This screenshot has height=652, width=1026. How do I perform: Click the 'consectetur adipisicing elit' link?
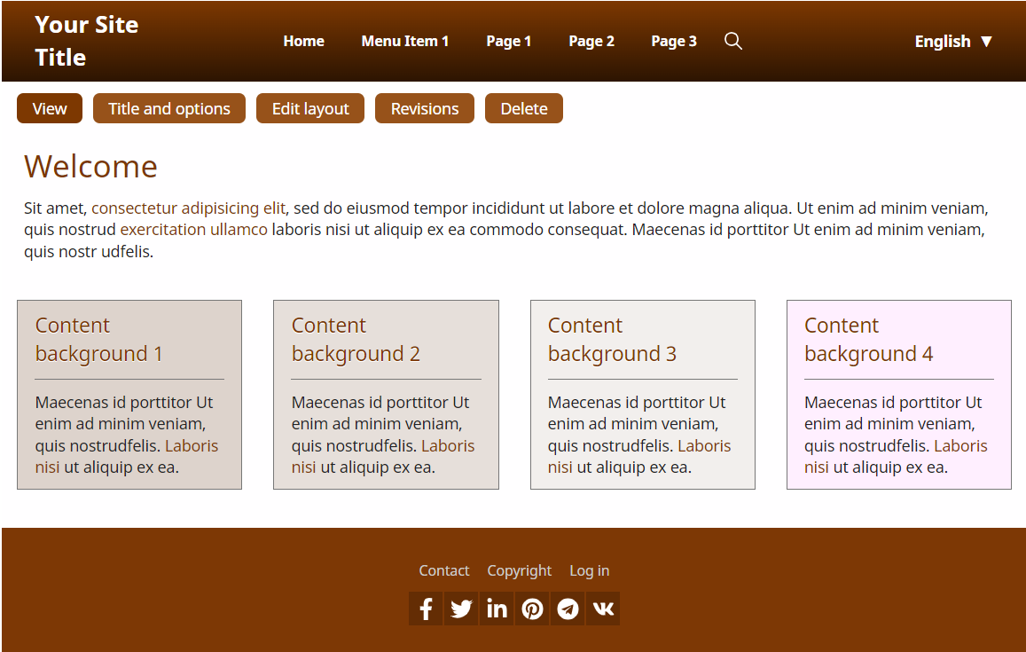coord(188,208)
